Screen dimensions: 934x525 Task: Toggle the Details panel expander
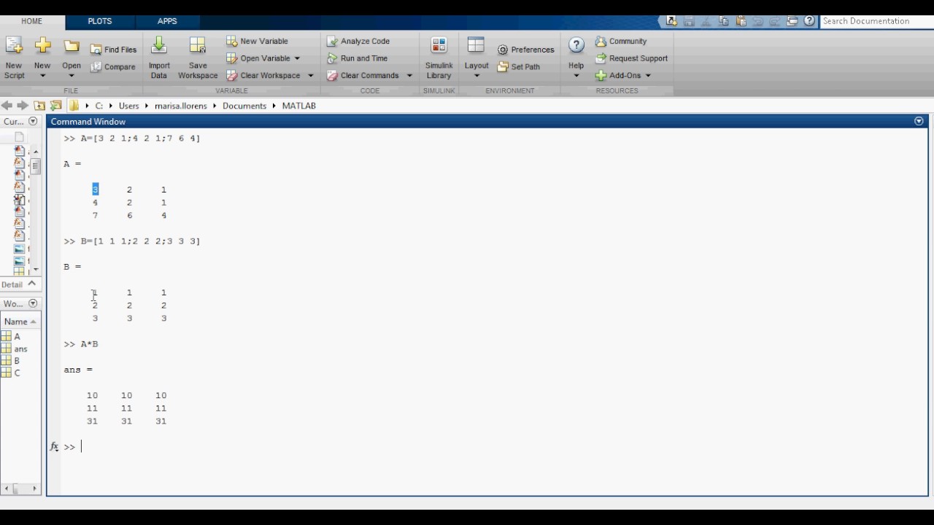click(33, 284)
